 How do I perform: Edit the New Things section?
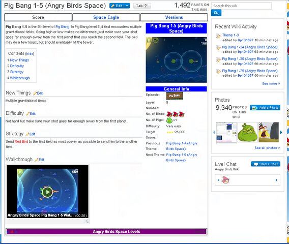tap(38, 93)
